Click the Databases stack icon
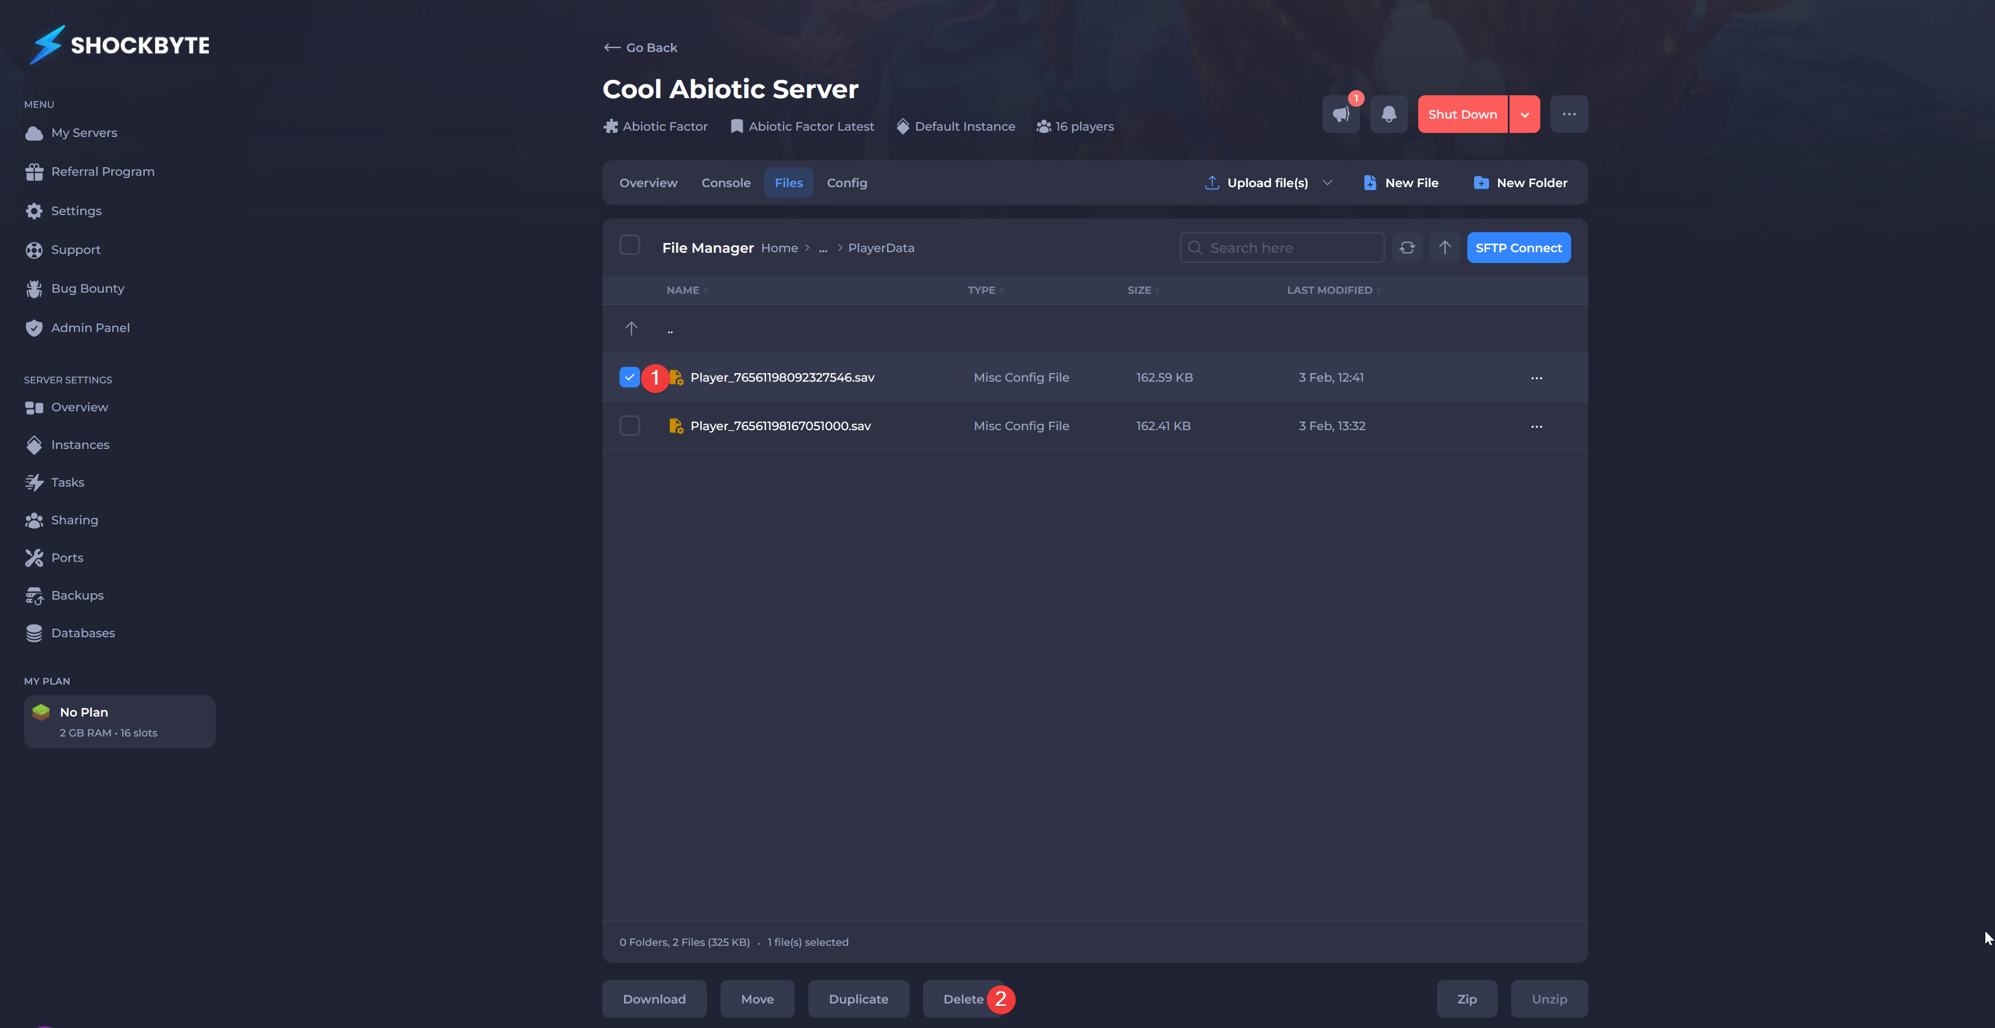1995x1028 pixels. (34, 633)
